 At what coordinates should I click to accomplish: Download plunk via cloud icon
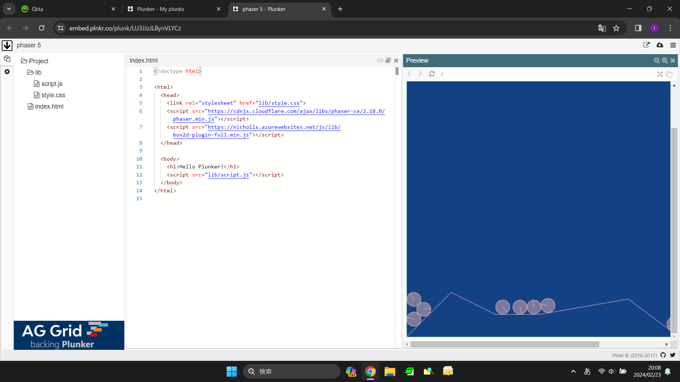pyautogui.click(x=660, y=45)
